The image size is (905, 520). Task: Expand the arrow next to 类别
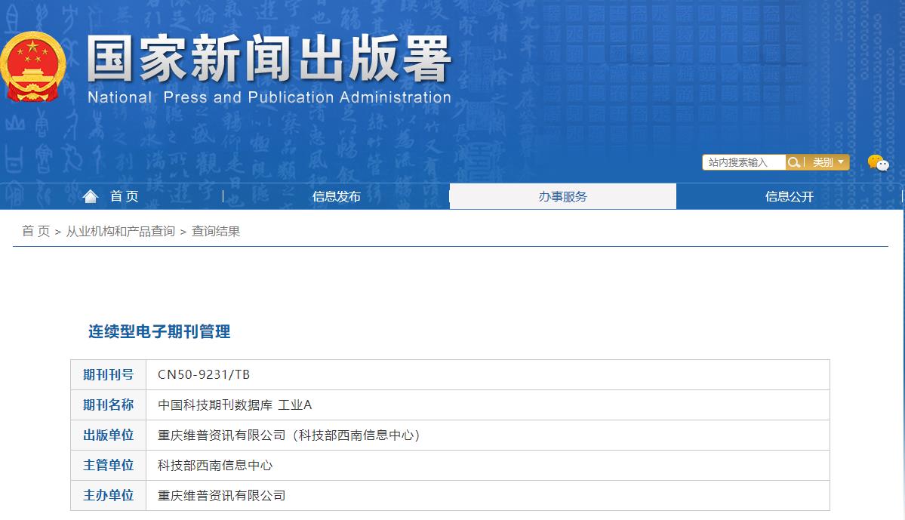pyautogui.click(x=843, y=162)
